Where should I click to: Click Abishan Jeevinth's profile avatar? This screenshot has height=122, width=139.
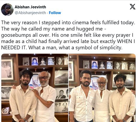[x=7, y=10]
